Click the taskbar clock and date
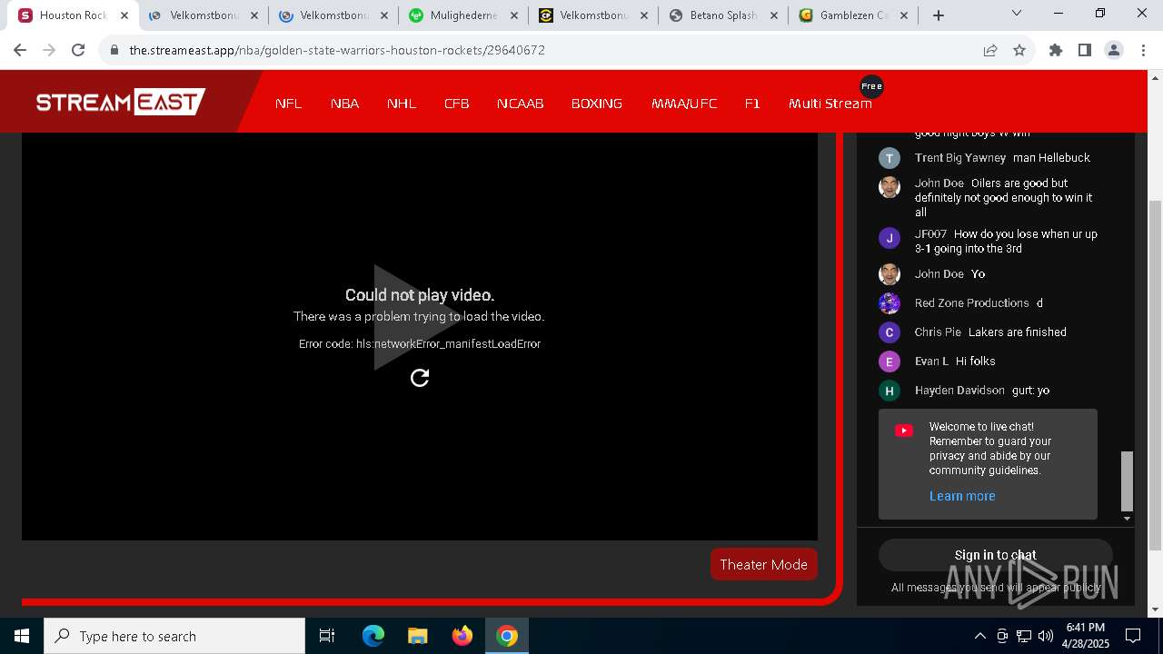This screenshot has height=654, width=1163. coord(1086,636)
